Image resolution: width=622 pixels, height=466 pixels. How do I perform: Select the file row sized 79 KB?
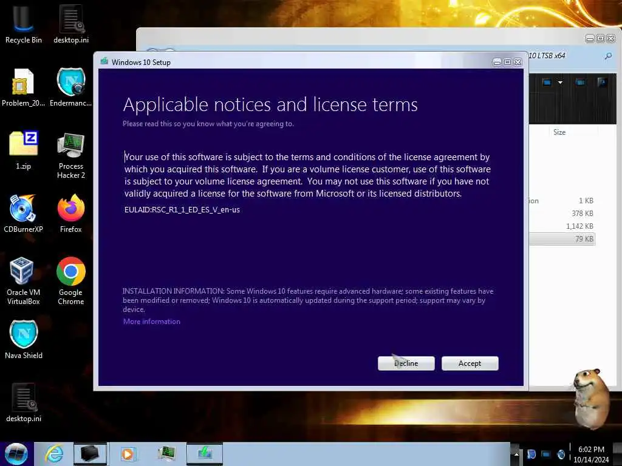point(562,239)
